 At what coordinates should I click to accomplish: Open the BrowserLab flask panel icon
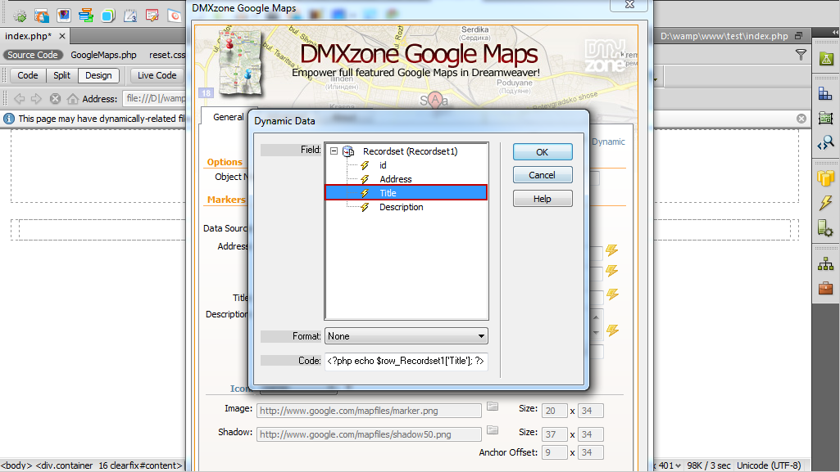(825, 59)
